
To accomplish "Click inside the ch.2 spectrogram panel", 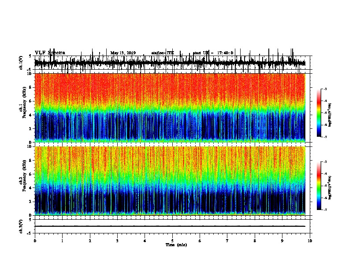I will point(170,181).
